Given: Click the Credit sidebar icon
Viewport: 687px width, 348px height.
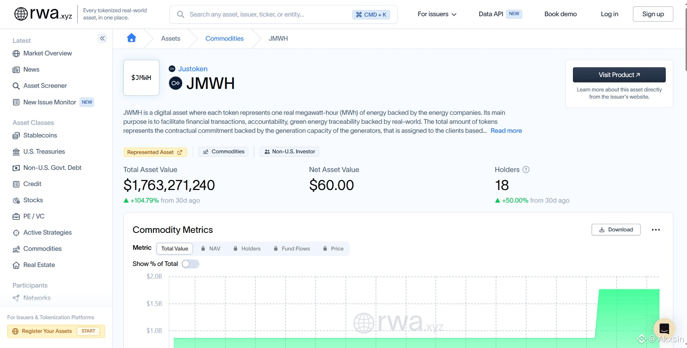Looking at the screenshot, I should (x=16, y=184).
